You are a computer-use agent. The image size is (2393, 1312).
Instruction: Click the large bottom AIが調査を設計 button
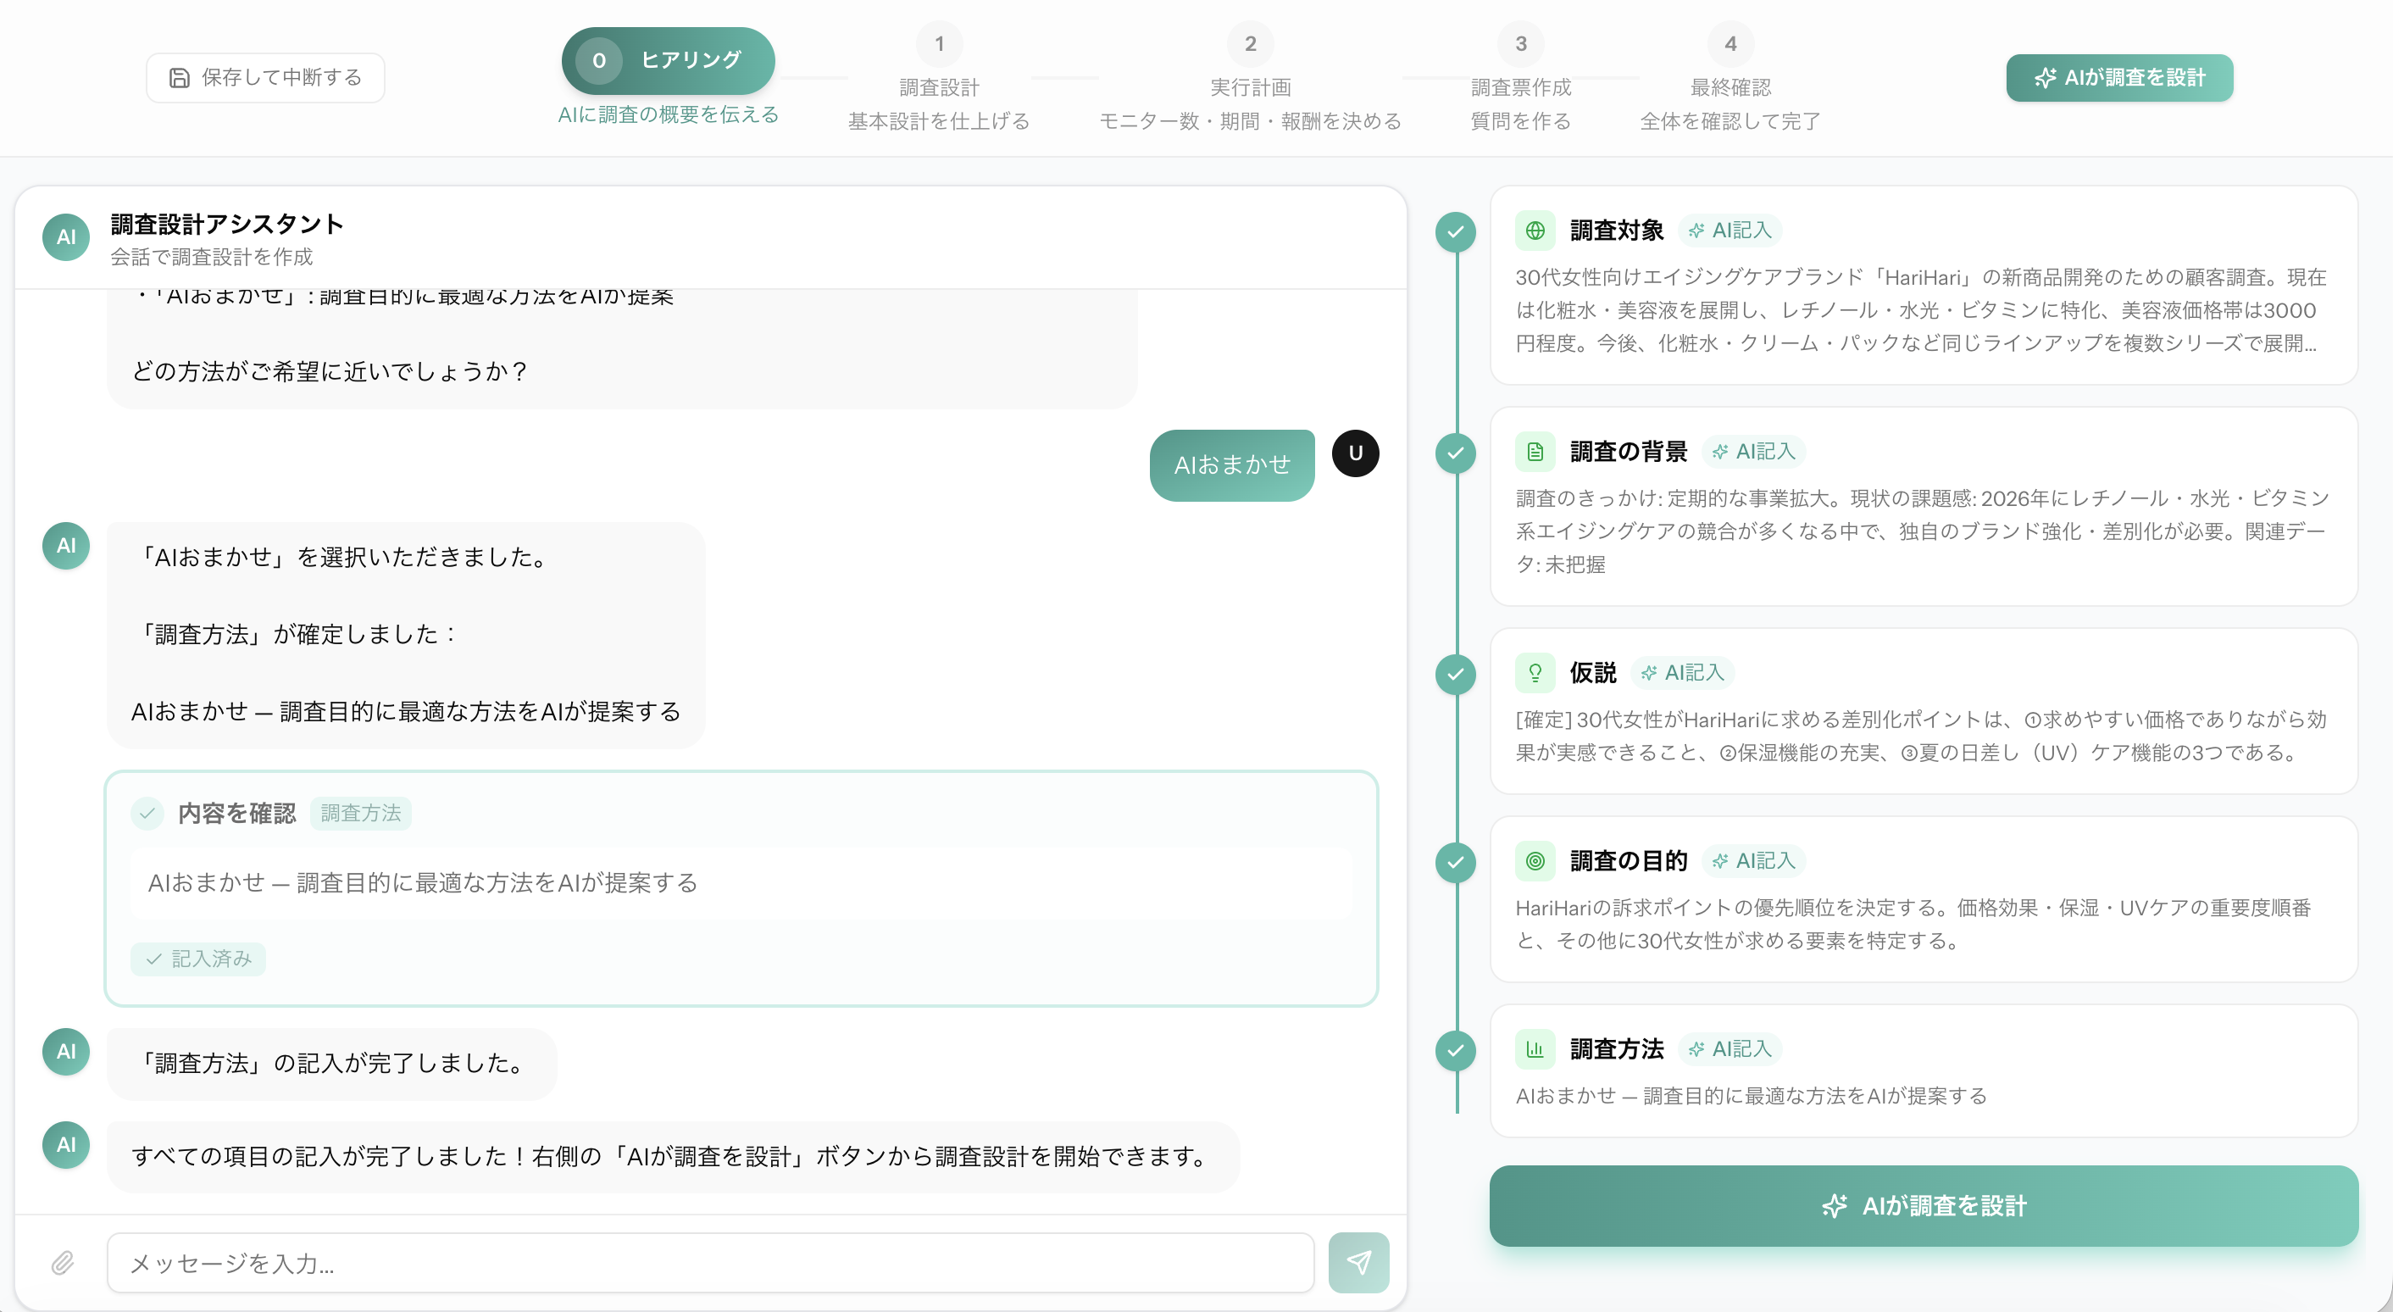coord(1924,1205)
